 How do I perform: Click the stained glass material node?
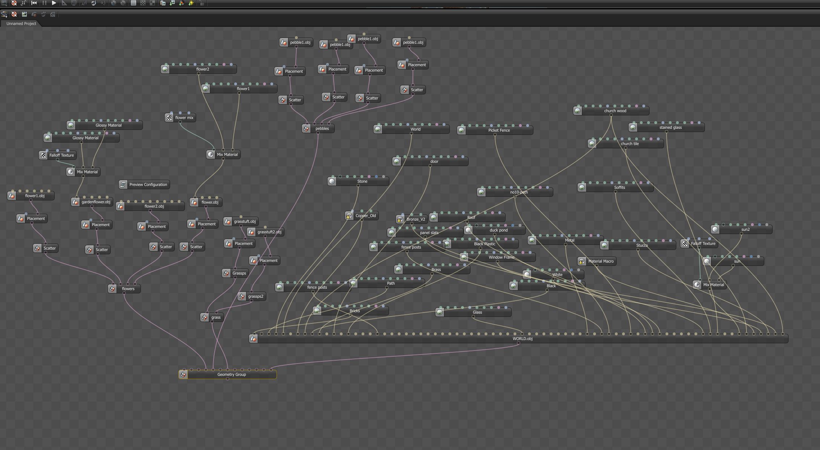pos(670,127)
